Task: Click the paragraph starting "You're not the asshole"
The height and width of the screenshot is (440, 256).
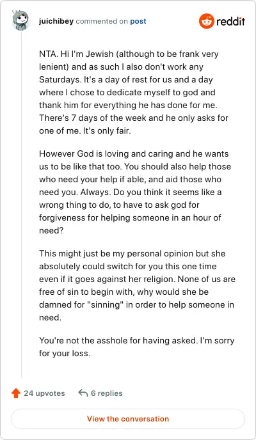Action: tap(137, 347)
